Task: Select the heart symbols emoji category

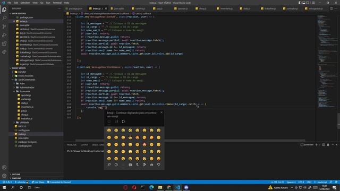Action: [x=158, y=165]
